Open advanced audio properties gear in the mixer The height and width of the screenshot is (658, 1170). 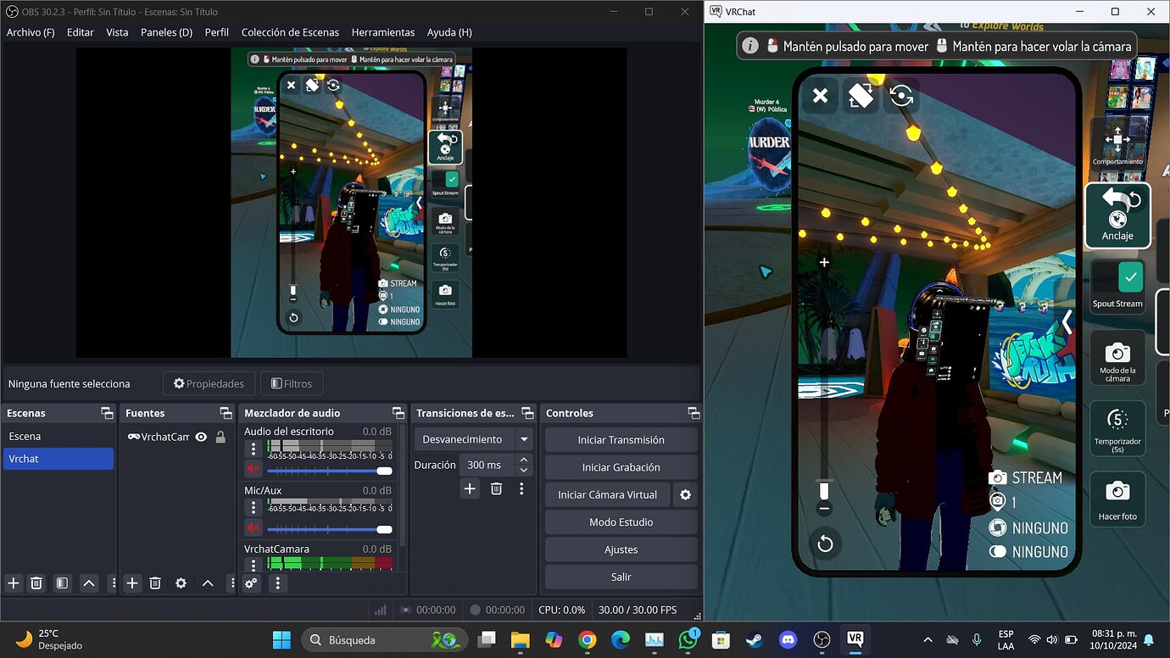tap(251, 583)
